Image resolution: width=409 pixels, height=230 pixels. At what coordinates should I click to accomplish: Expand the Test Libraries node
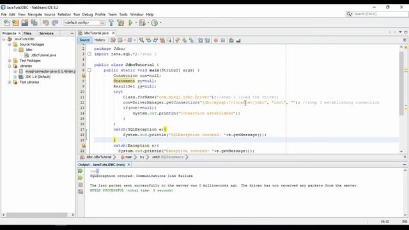(x=10, y=82)
